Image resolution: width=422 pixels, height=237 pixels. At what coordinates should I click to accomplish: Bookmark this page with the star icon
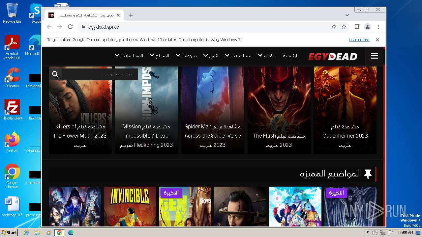click(344, 27)
